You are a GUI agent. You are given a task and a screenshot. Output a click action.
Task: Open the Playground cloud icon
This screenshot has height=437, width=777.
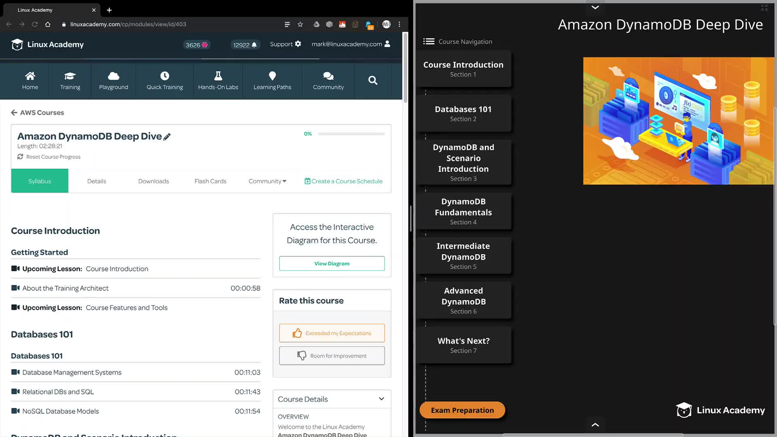(113, 76)
